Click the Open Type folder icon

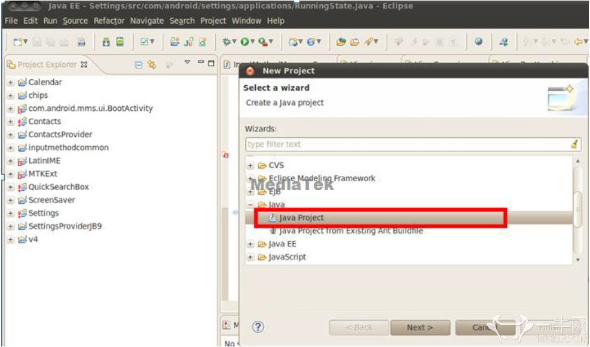[341, 42]
